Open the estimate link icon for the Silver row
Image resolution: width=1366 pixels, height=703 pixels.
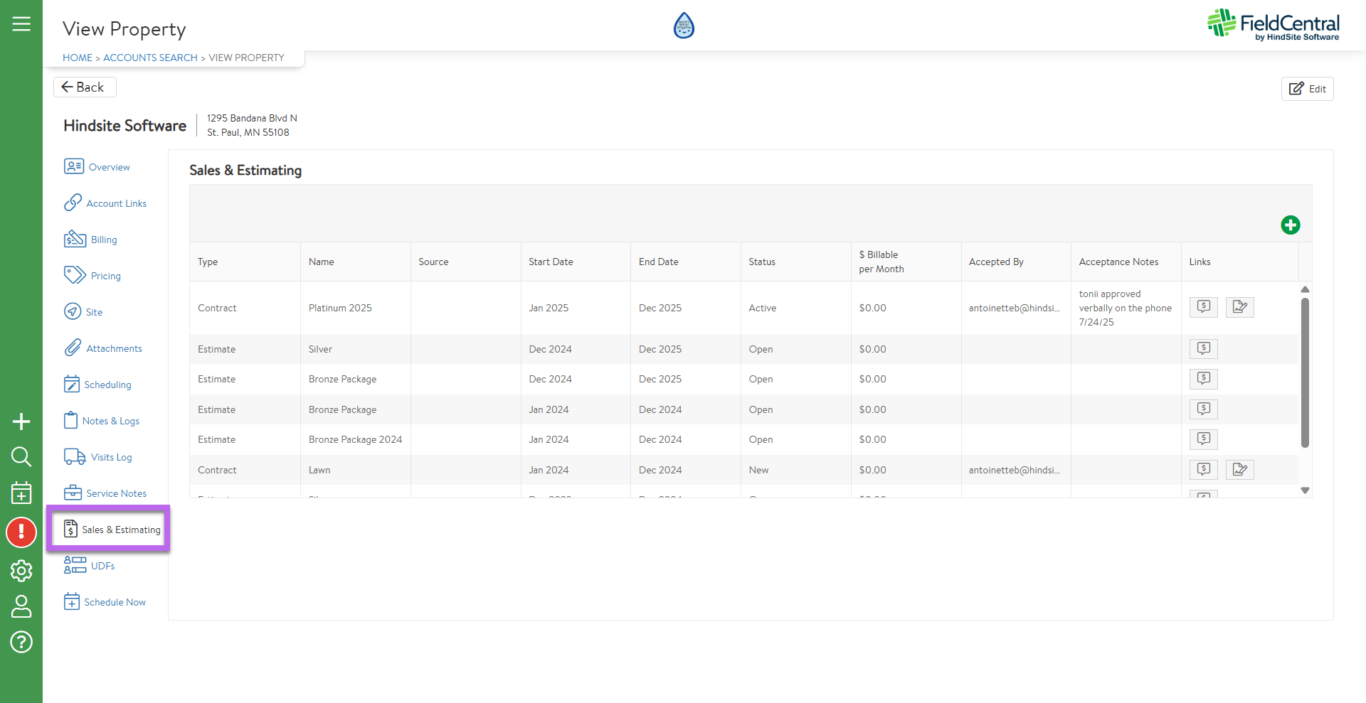pyautogui.click(x=1203, y=349)
